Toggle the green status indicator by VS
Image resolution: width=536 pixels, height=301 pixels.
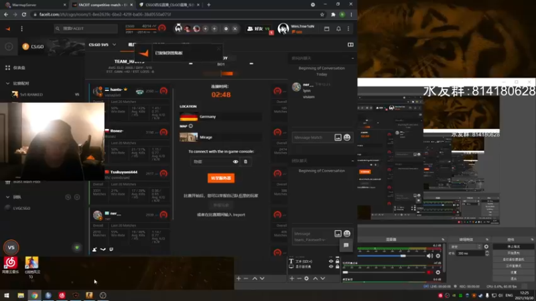point(77,247)
